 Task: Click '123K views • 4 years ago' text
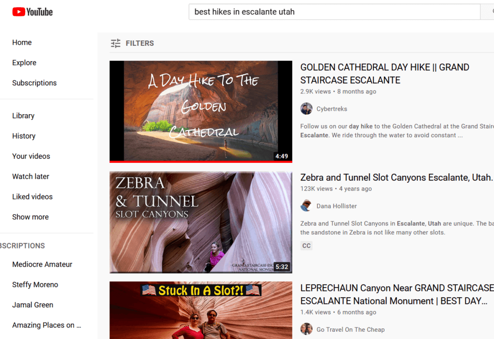coord(336,189)
